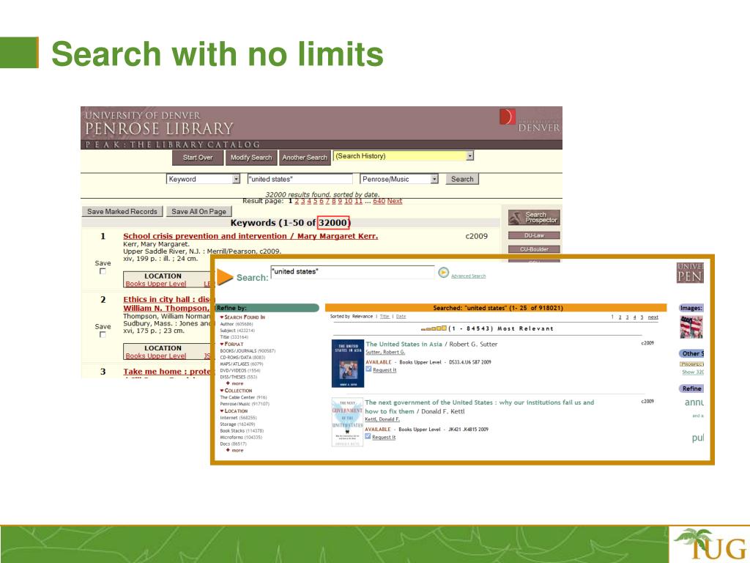This screenshot has width=750, height=563.
Task: Select Relevance sort option
Action: click(362, 317)
